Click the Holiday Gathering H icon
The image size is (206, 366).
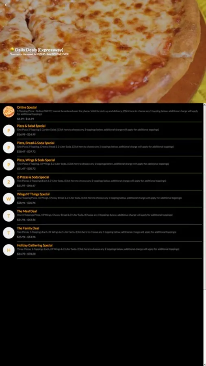[9, 250]
